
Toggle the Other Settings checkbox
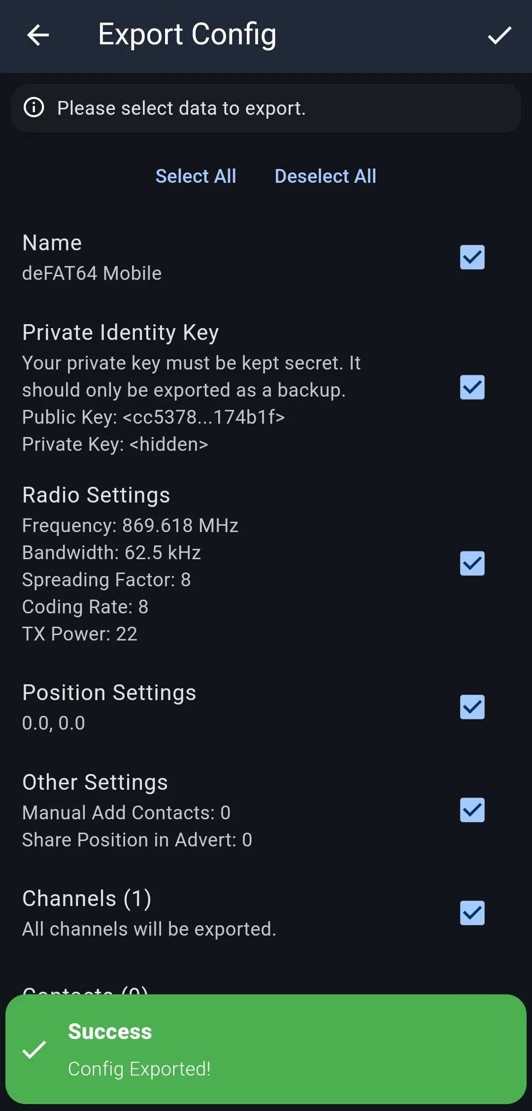(472, 810)
